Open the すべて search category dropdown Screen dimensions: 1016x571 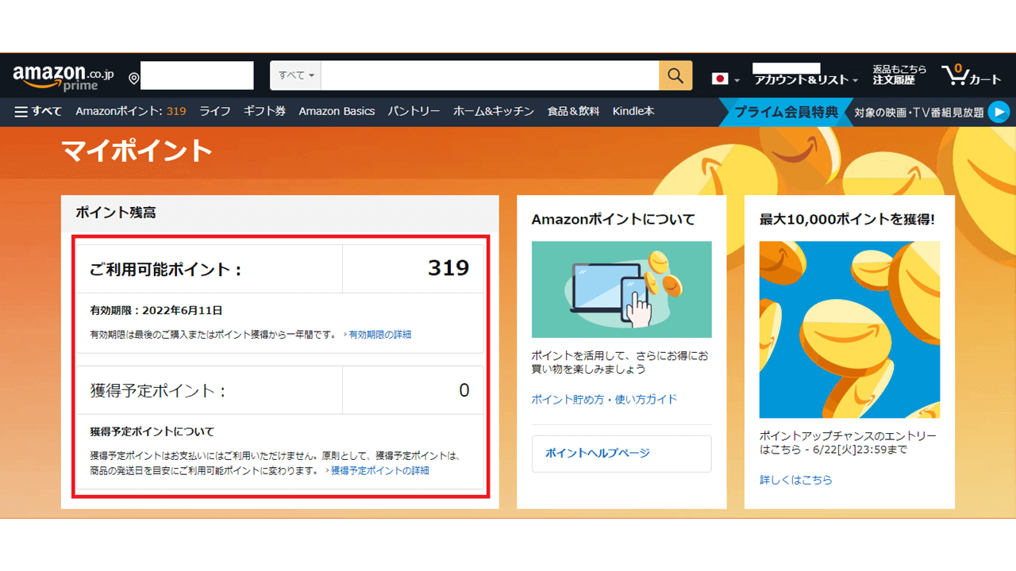coord(294,75)
